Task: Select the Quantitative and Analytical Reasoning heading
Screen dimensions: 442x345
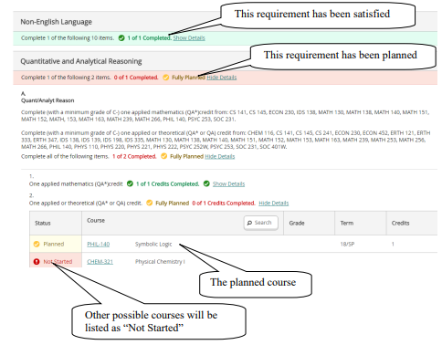Action: point(81,61)
